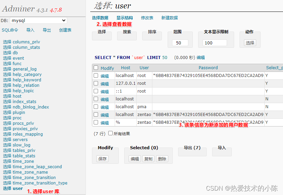Edit the localhost pma row via 编辑
Screen dimensions: 283x195
coord(105,107)
